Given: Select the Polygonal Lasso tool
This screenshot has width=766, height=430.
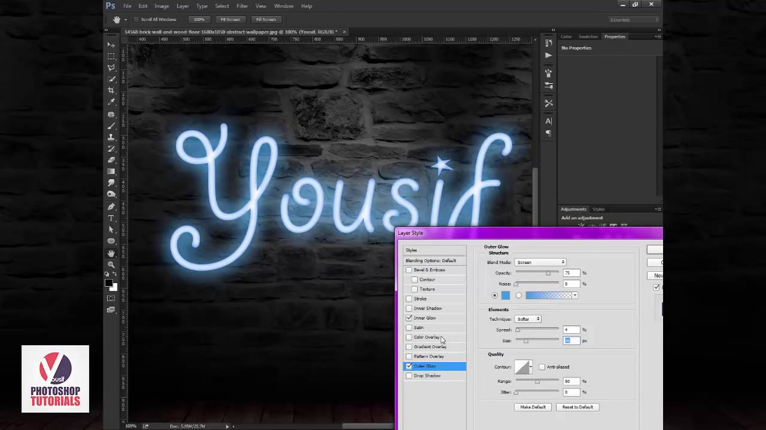Looking at the screenshot, I should click(x=111, y=67).
